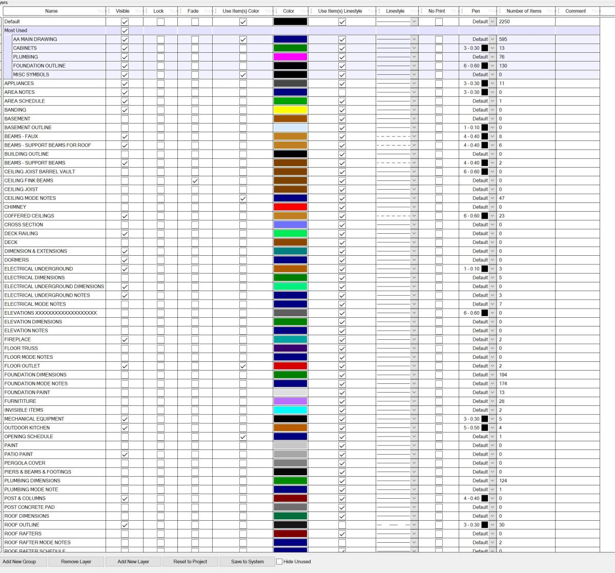Open Linestyle dropdown for AA MAIN DRAWING

coord(414,39)
